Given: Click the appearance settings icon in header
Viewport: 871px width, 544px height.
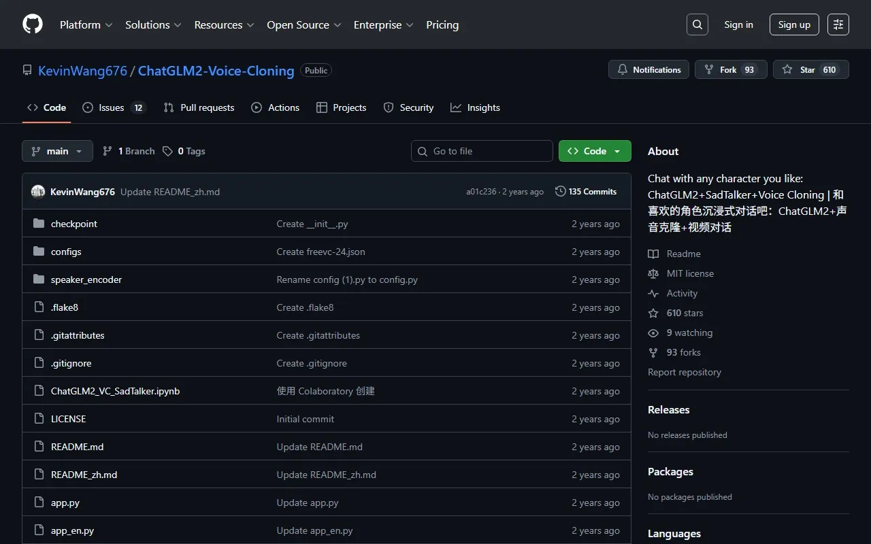Looking at the screenshot, I should 838,24.
